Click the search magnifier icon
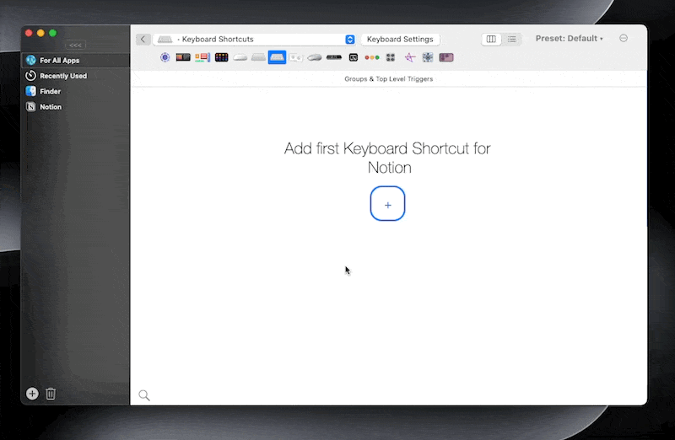675x440 pixels. (144, 395)
